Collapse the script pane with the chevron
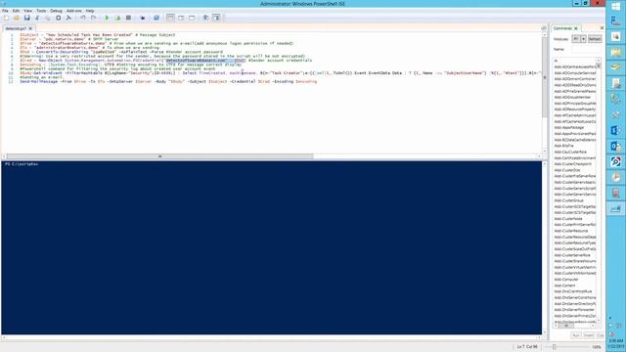The image size is (626, 352). [544, 28]
